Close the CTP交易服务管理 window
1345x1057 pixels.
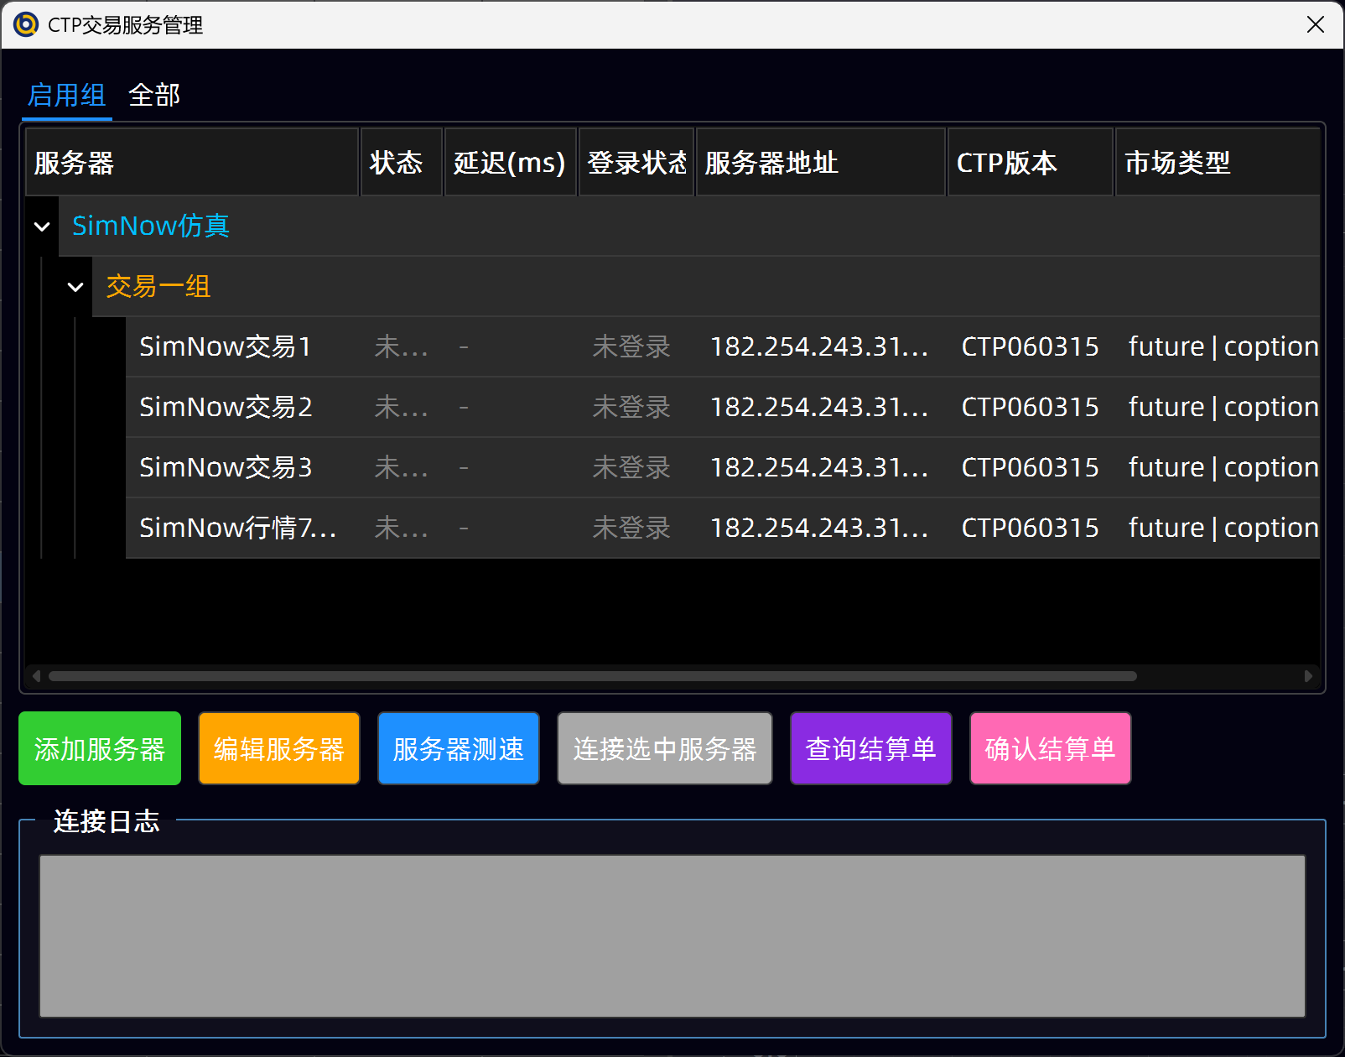(1315, 24)
